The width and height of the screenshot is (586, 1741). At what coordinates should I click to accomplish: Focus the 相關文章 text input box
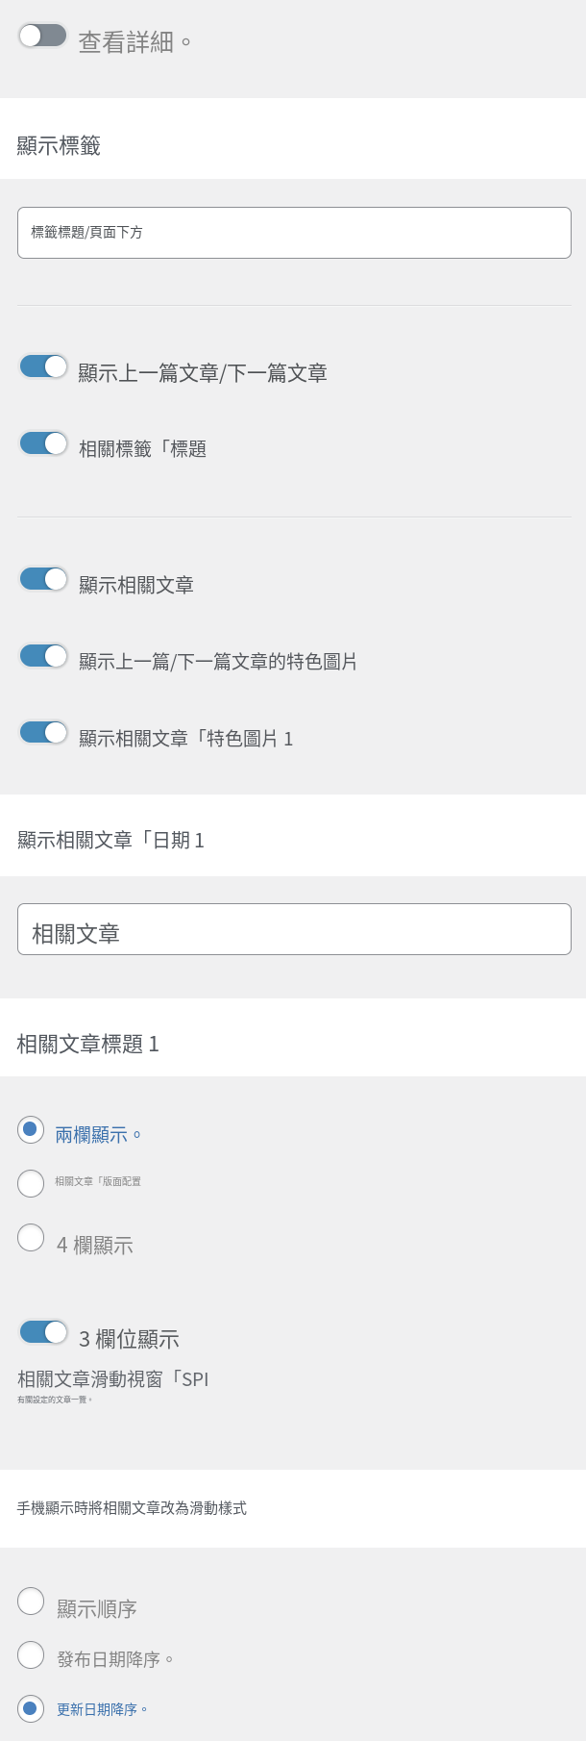(x=294, y=929)
